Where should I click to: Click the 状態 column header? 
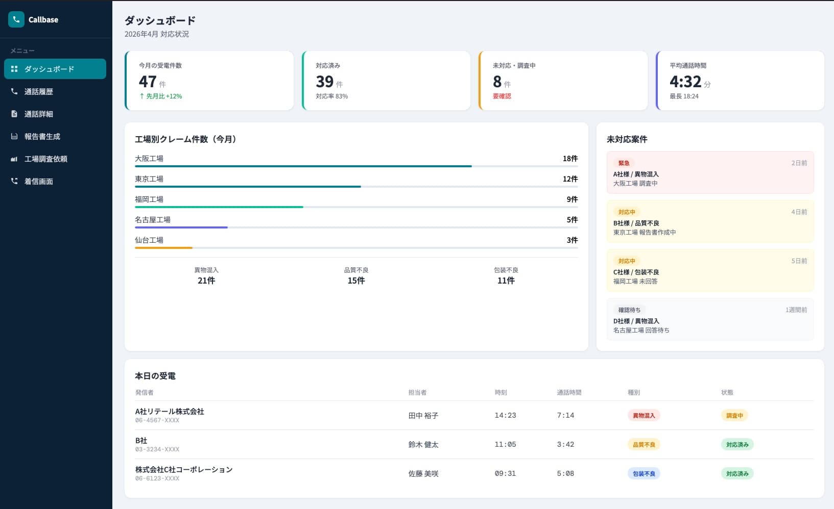coord(727,392)
